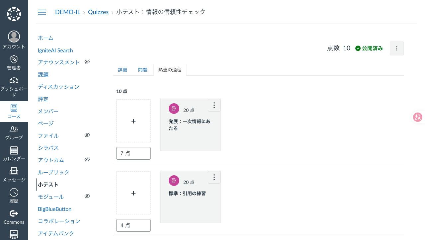Screen dimensions: 425x240
Task: Click the Quizzes breadcrumb link
Action: click(98, 12)
